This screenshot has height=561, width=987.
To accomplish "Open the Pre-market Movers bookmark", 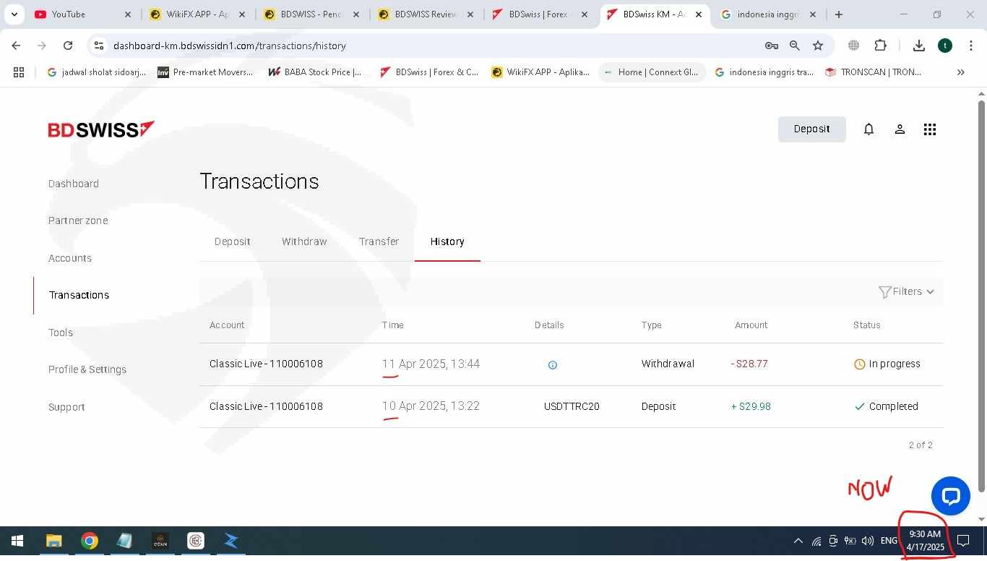I will tap(205, 72).
